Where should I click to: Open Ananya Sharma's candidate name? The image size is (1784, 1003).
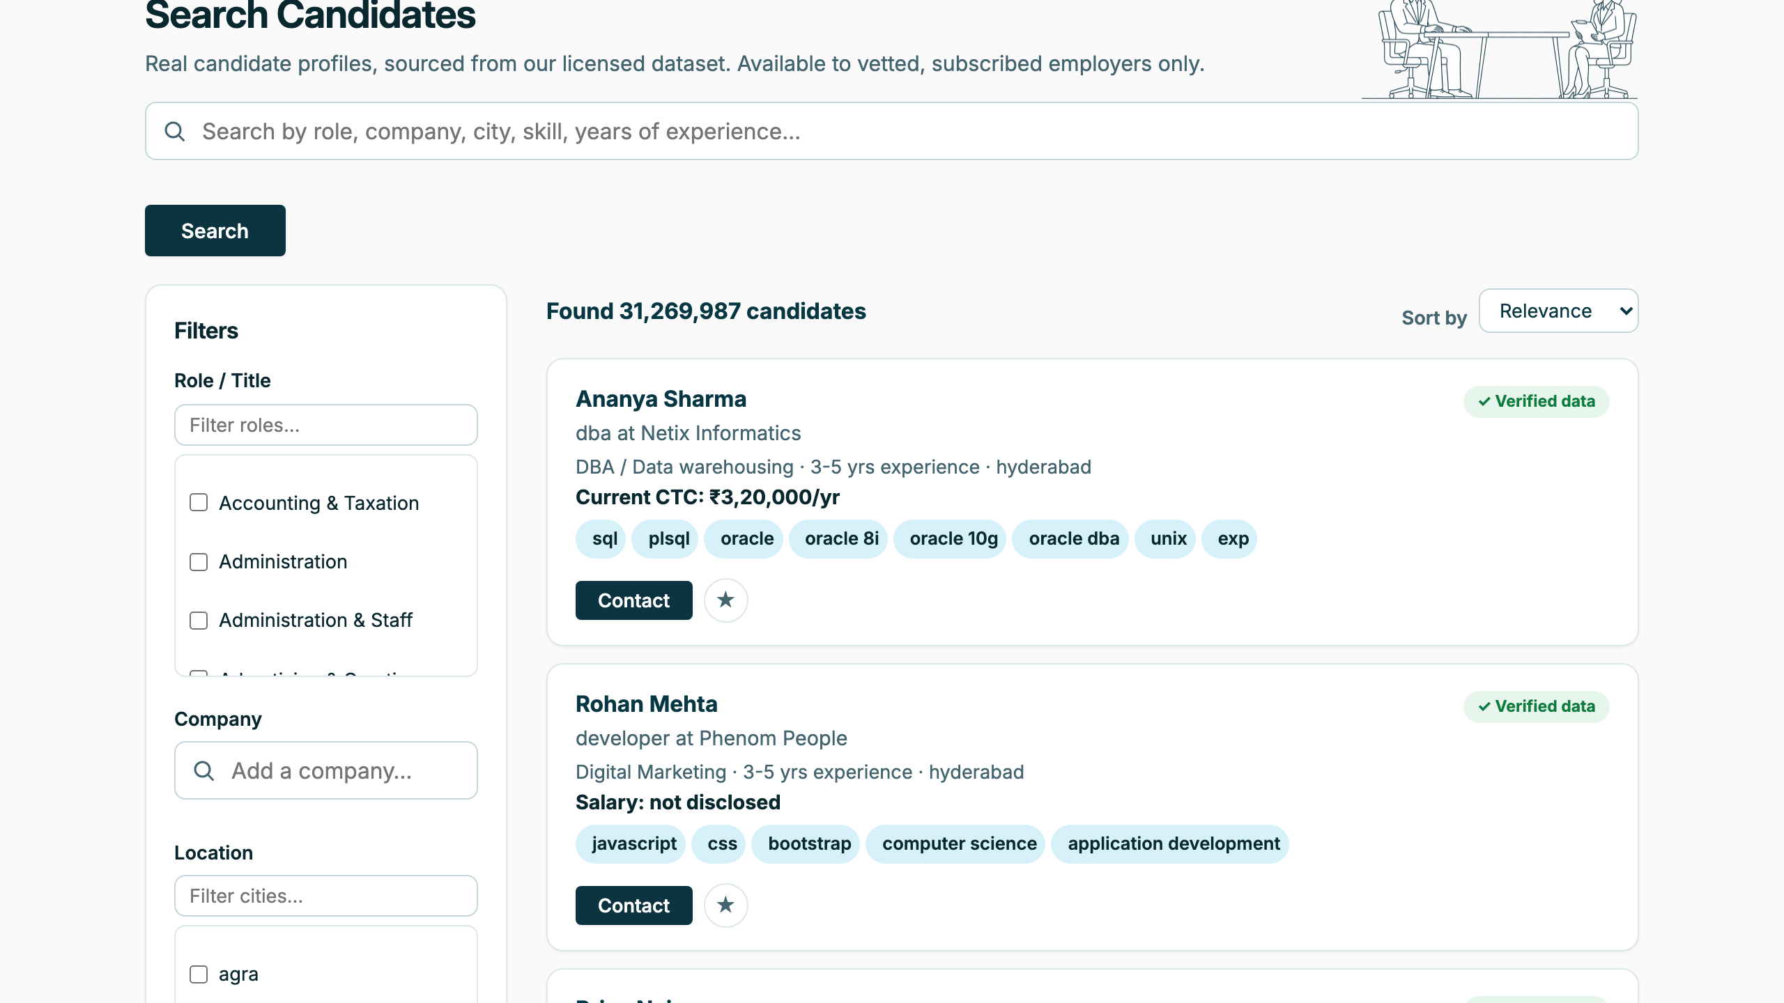pos(661,399)
